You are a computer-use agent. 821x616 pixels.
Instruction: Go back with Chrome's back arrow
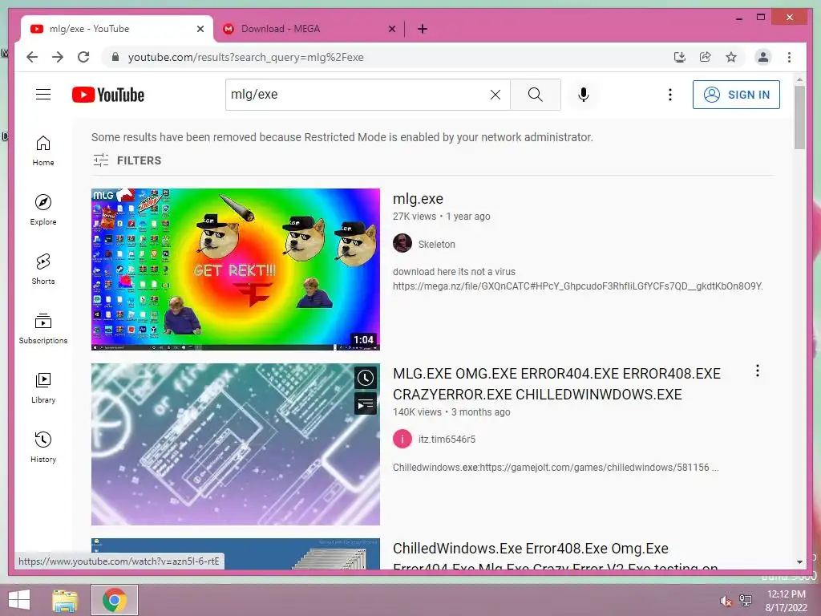[32, 57]
